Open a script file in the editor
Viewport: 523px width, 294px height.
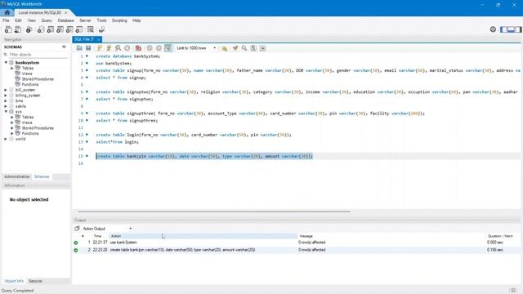pyautogui.click(x=79, y=48)
